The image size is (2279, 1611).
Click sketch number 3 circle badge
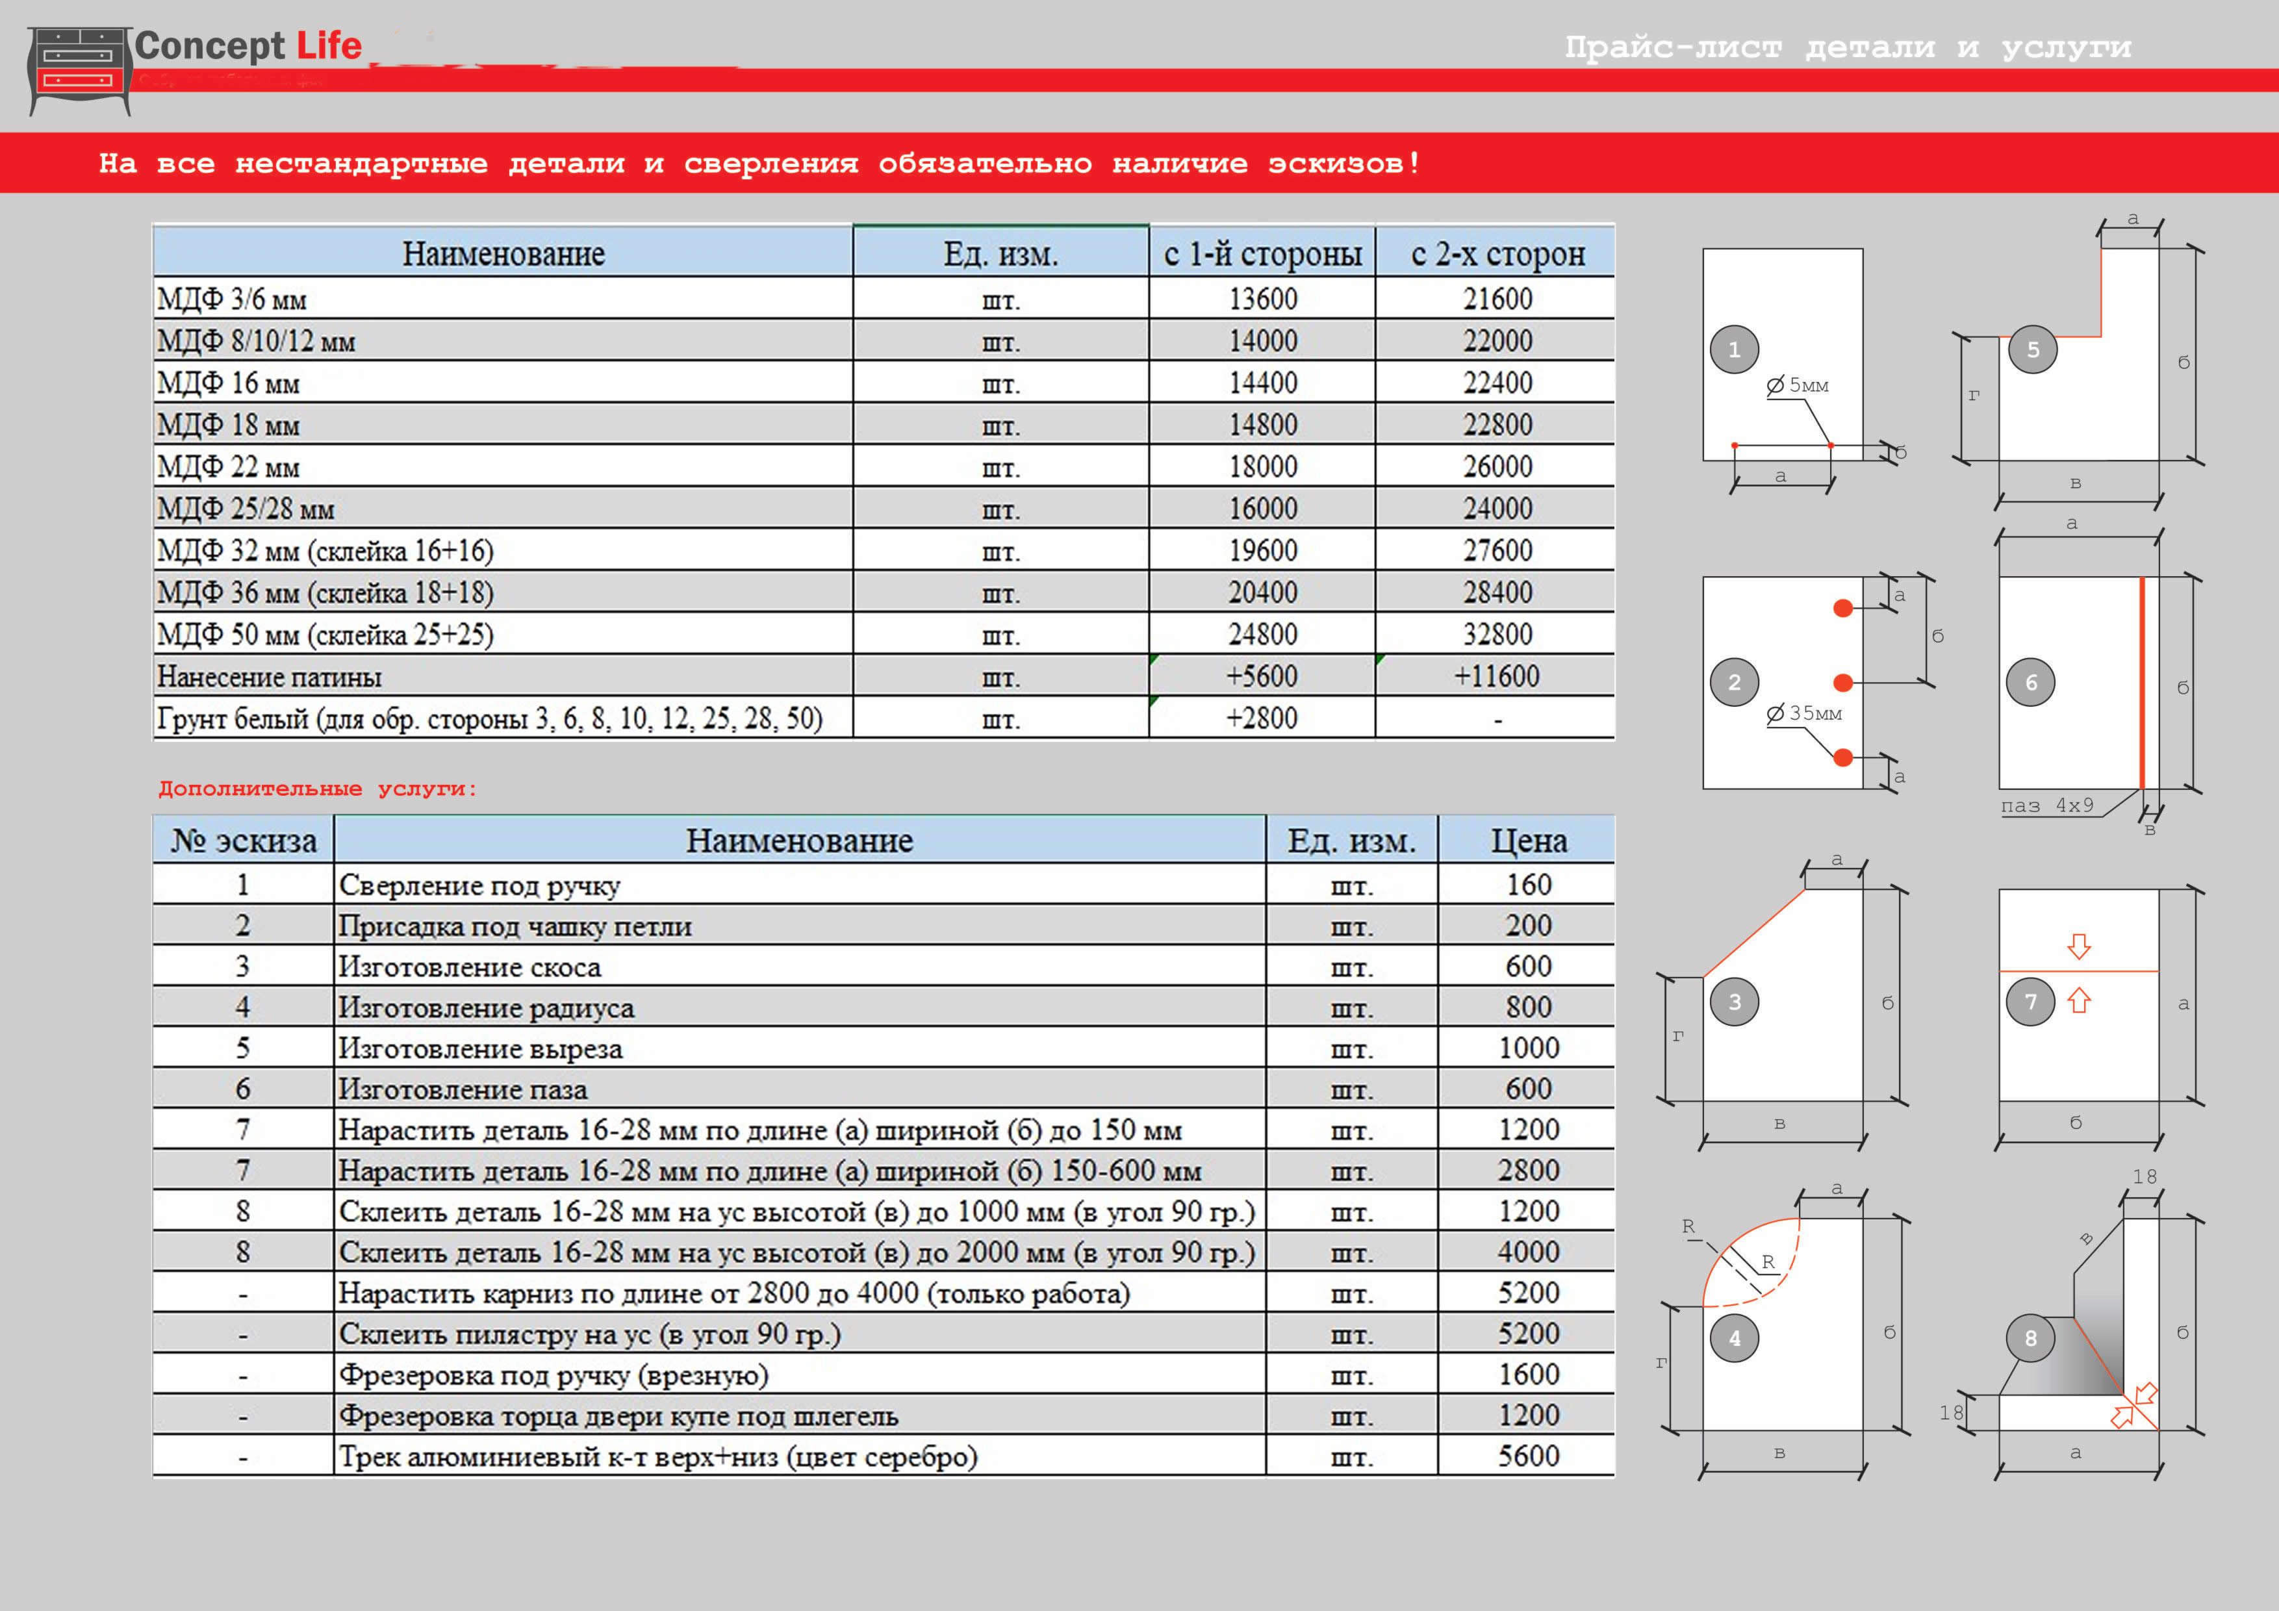tap(1734, 1002)
